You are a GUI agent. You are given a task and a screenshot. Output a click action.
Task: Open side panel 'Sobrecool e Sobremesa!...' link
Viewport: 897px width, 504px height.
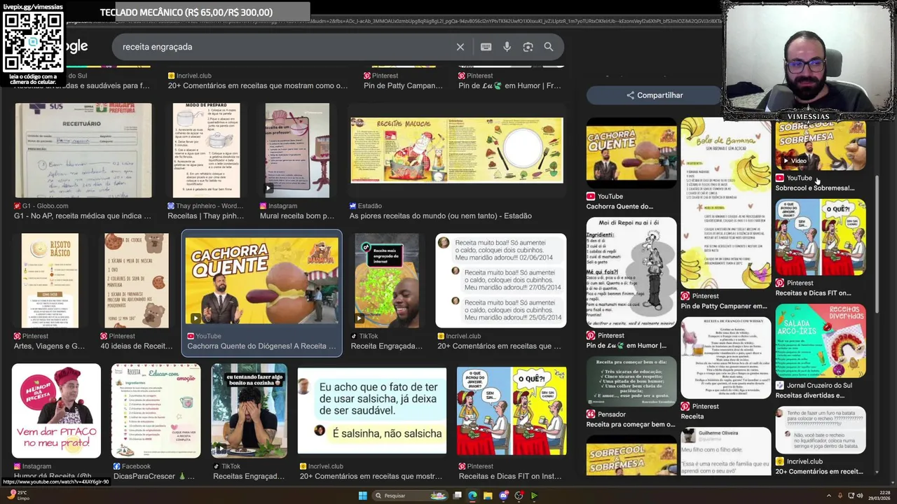(815, 188)
